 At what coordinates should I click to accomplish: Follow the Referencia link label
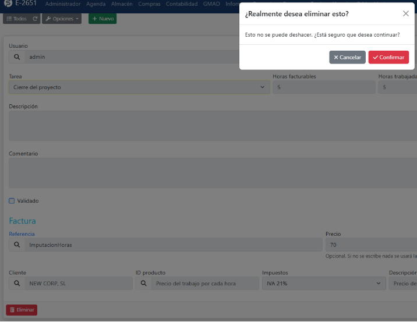[x=22, y=234]
